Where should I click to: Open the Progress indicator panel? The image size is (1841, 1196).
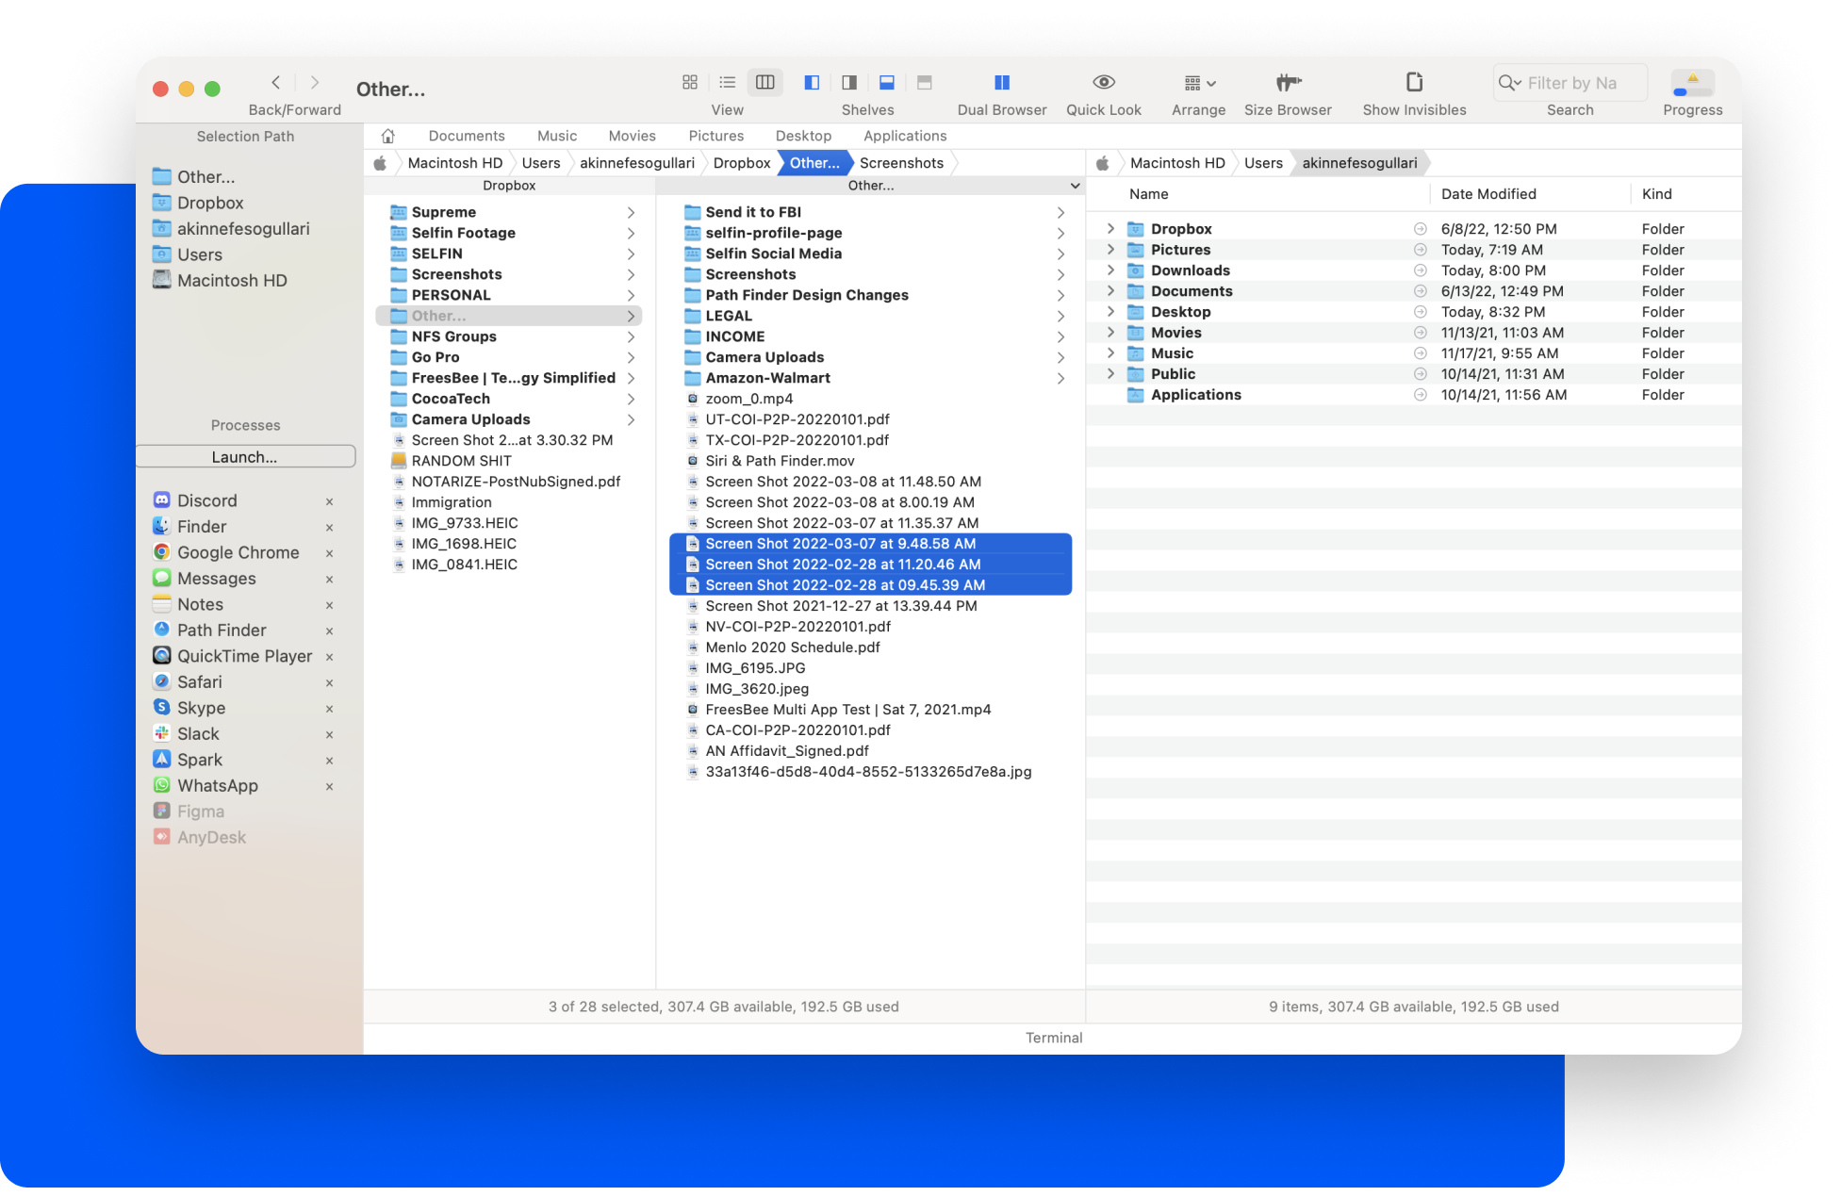(x=1692, y=84)
